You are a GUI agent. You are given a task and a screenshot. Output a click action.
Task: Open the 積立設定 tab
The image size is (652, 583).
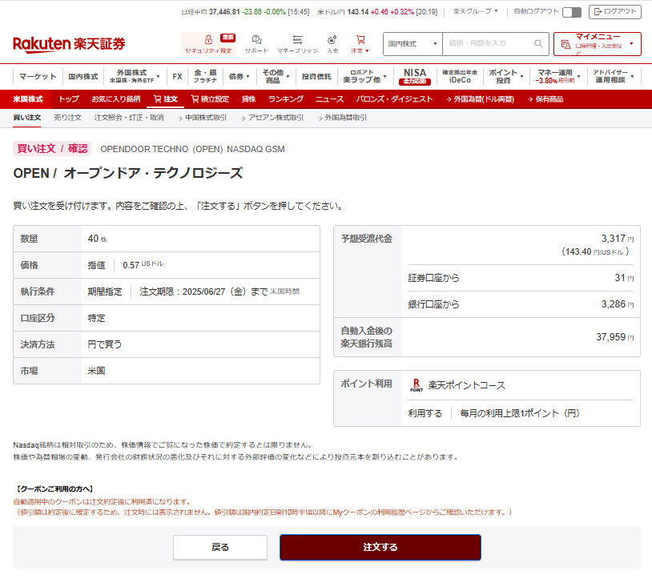coord(210,99)
